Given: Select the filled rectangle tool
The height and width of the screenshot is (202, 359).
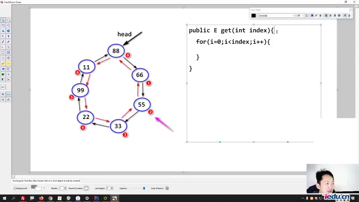Looking at the screenshot, I should click(x=8, y=52).
